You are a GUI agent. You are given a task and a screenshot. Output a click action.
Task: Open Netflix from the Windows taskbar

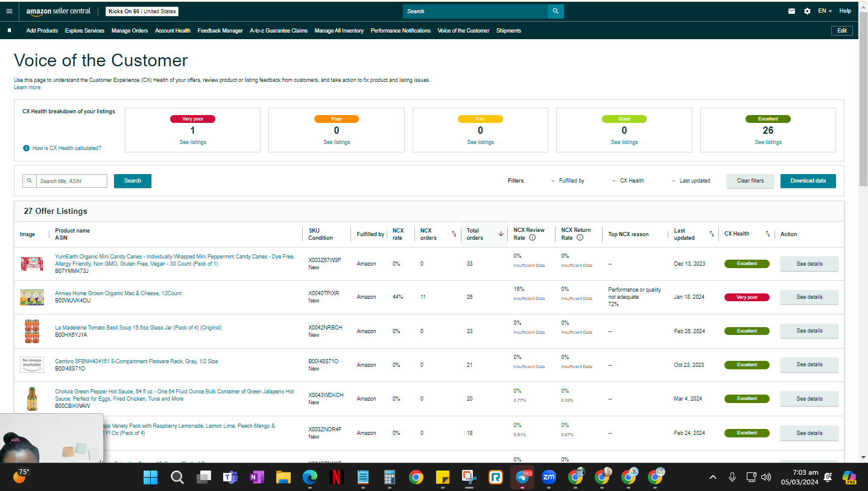pyautogui.click(x=336, y=477)
